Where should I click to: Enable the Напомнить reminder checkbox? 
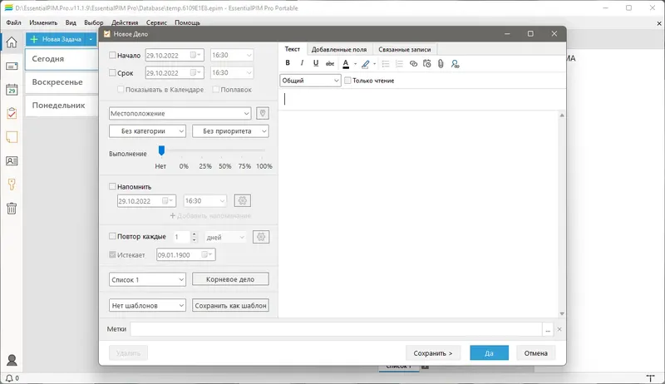pyautogui.click(x=112, y=186)
